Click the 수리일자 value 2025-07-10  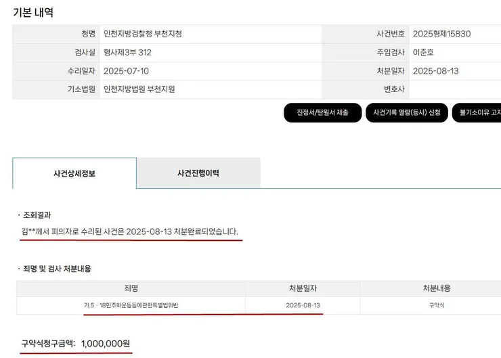click(x=126, y=71)
